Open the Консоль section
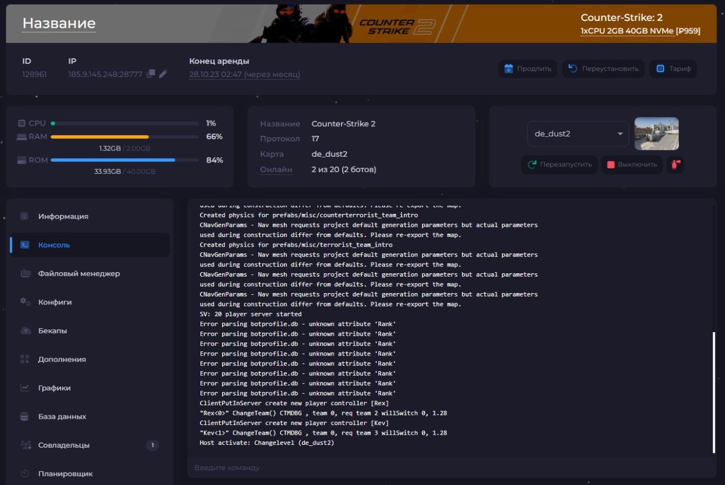This screenshot has height=485, width=725. 90,245
